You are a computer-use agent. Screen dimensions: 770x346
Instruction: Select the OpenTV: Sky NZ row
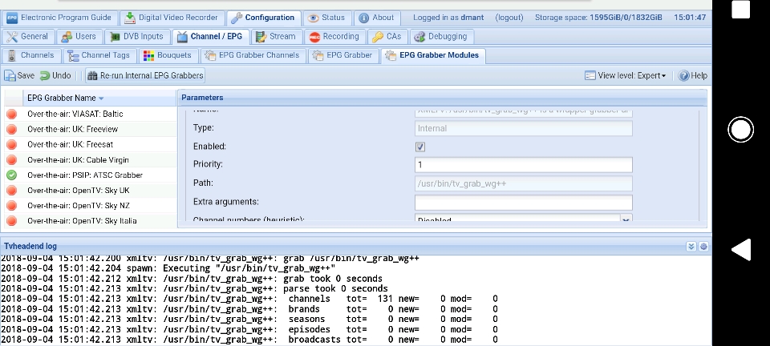pos(91,205)
